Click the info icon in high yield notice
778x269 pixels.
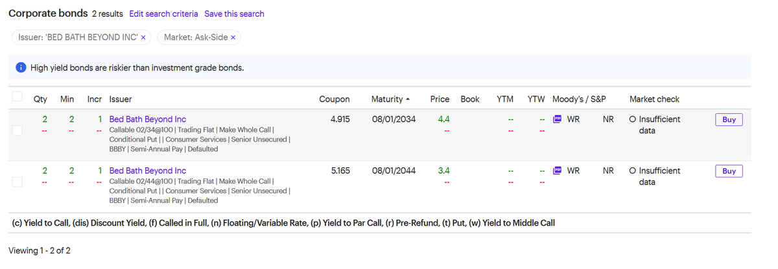coord(21,68)
